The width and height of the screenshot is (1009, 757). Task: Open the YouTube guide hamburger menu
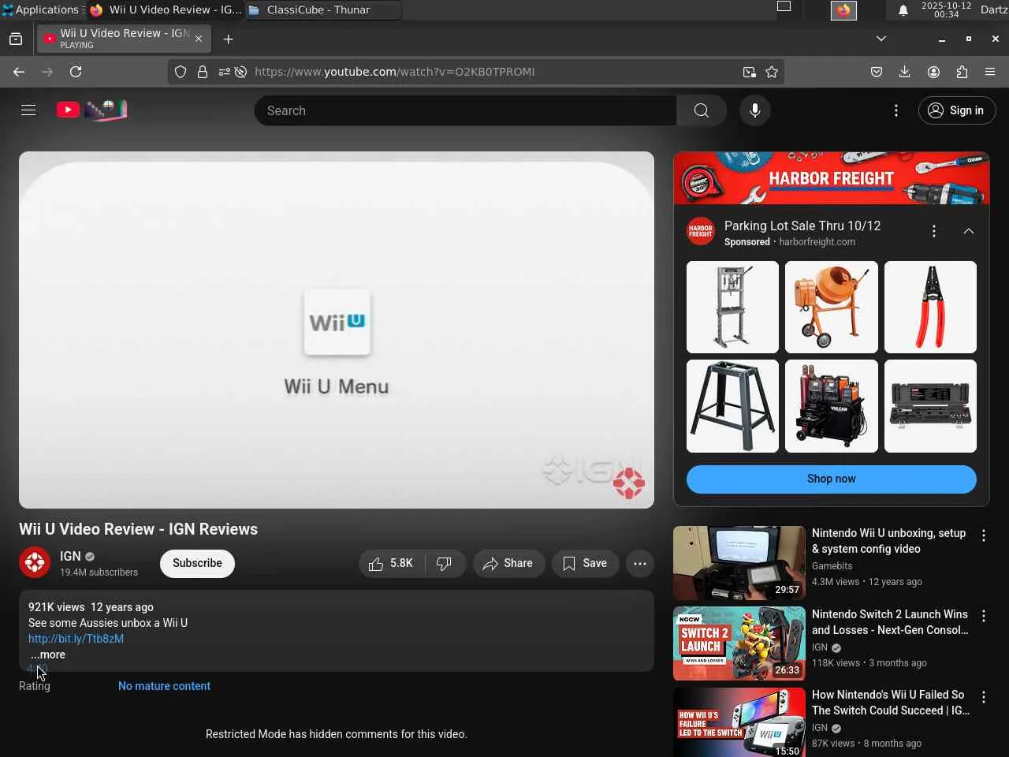pos(28,110)
